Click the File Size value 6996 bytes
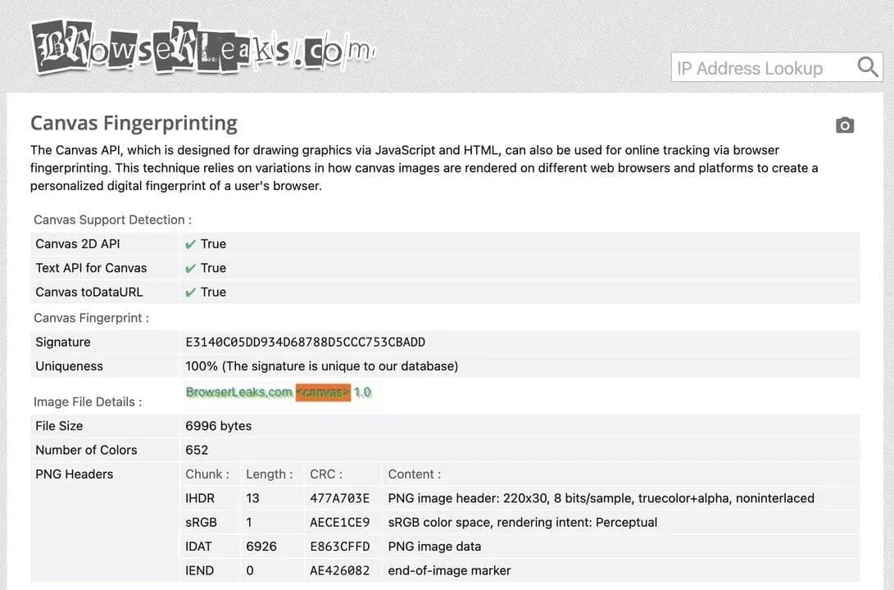894x590 pixels. tap(217, 425)
